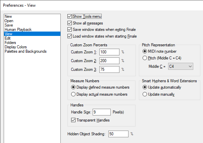Switch to Update manually option
203x143 pixels.
(145, 94)
